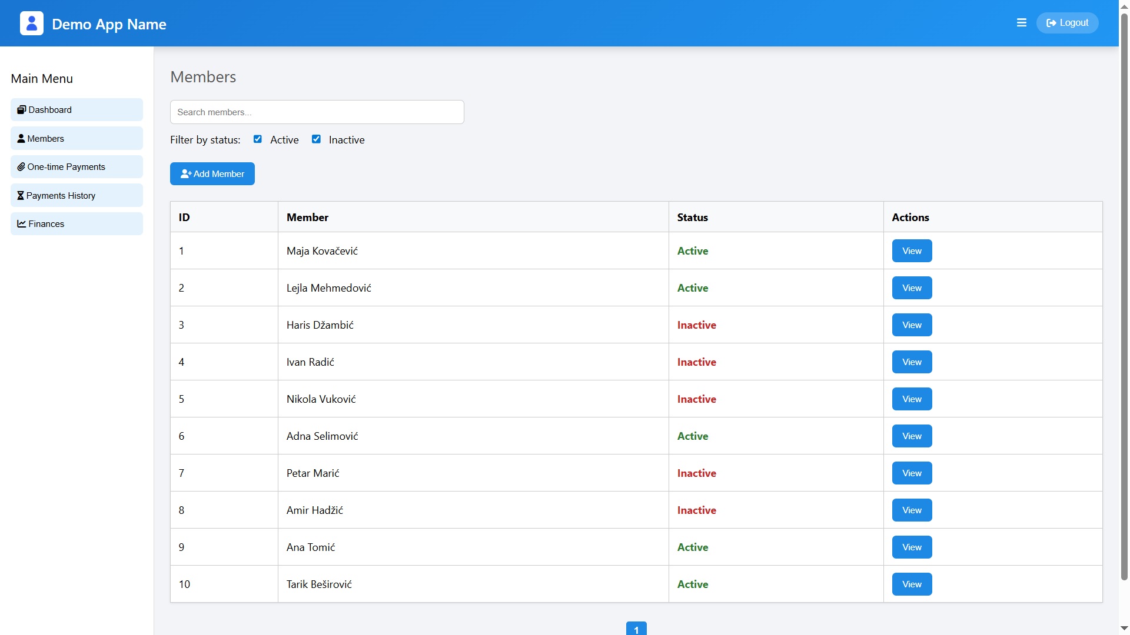Screen dimensions: 1130x635
Task: Click the Members person icon in sidebar
Action: 21,139
